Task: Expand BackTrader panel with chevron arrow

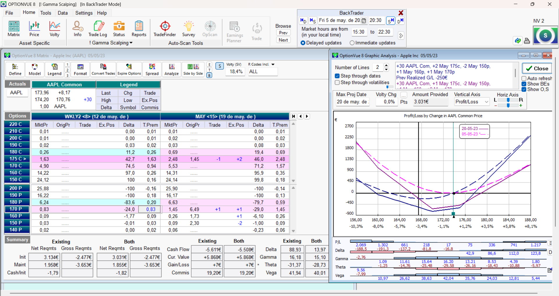Action: coord(401,36)
